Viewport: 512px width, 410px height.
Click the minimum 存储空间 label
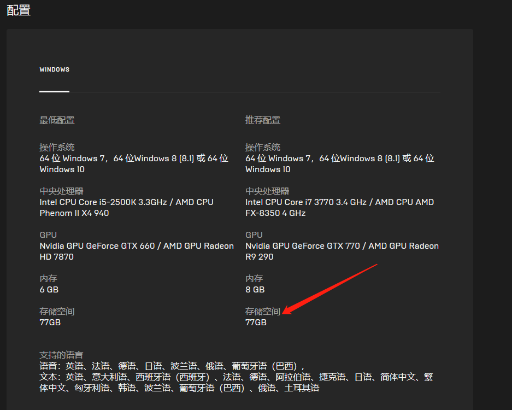pos(57,312)
